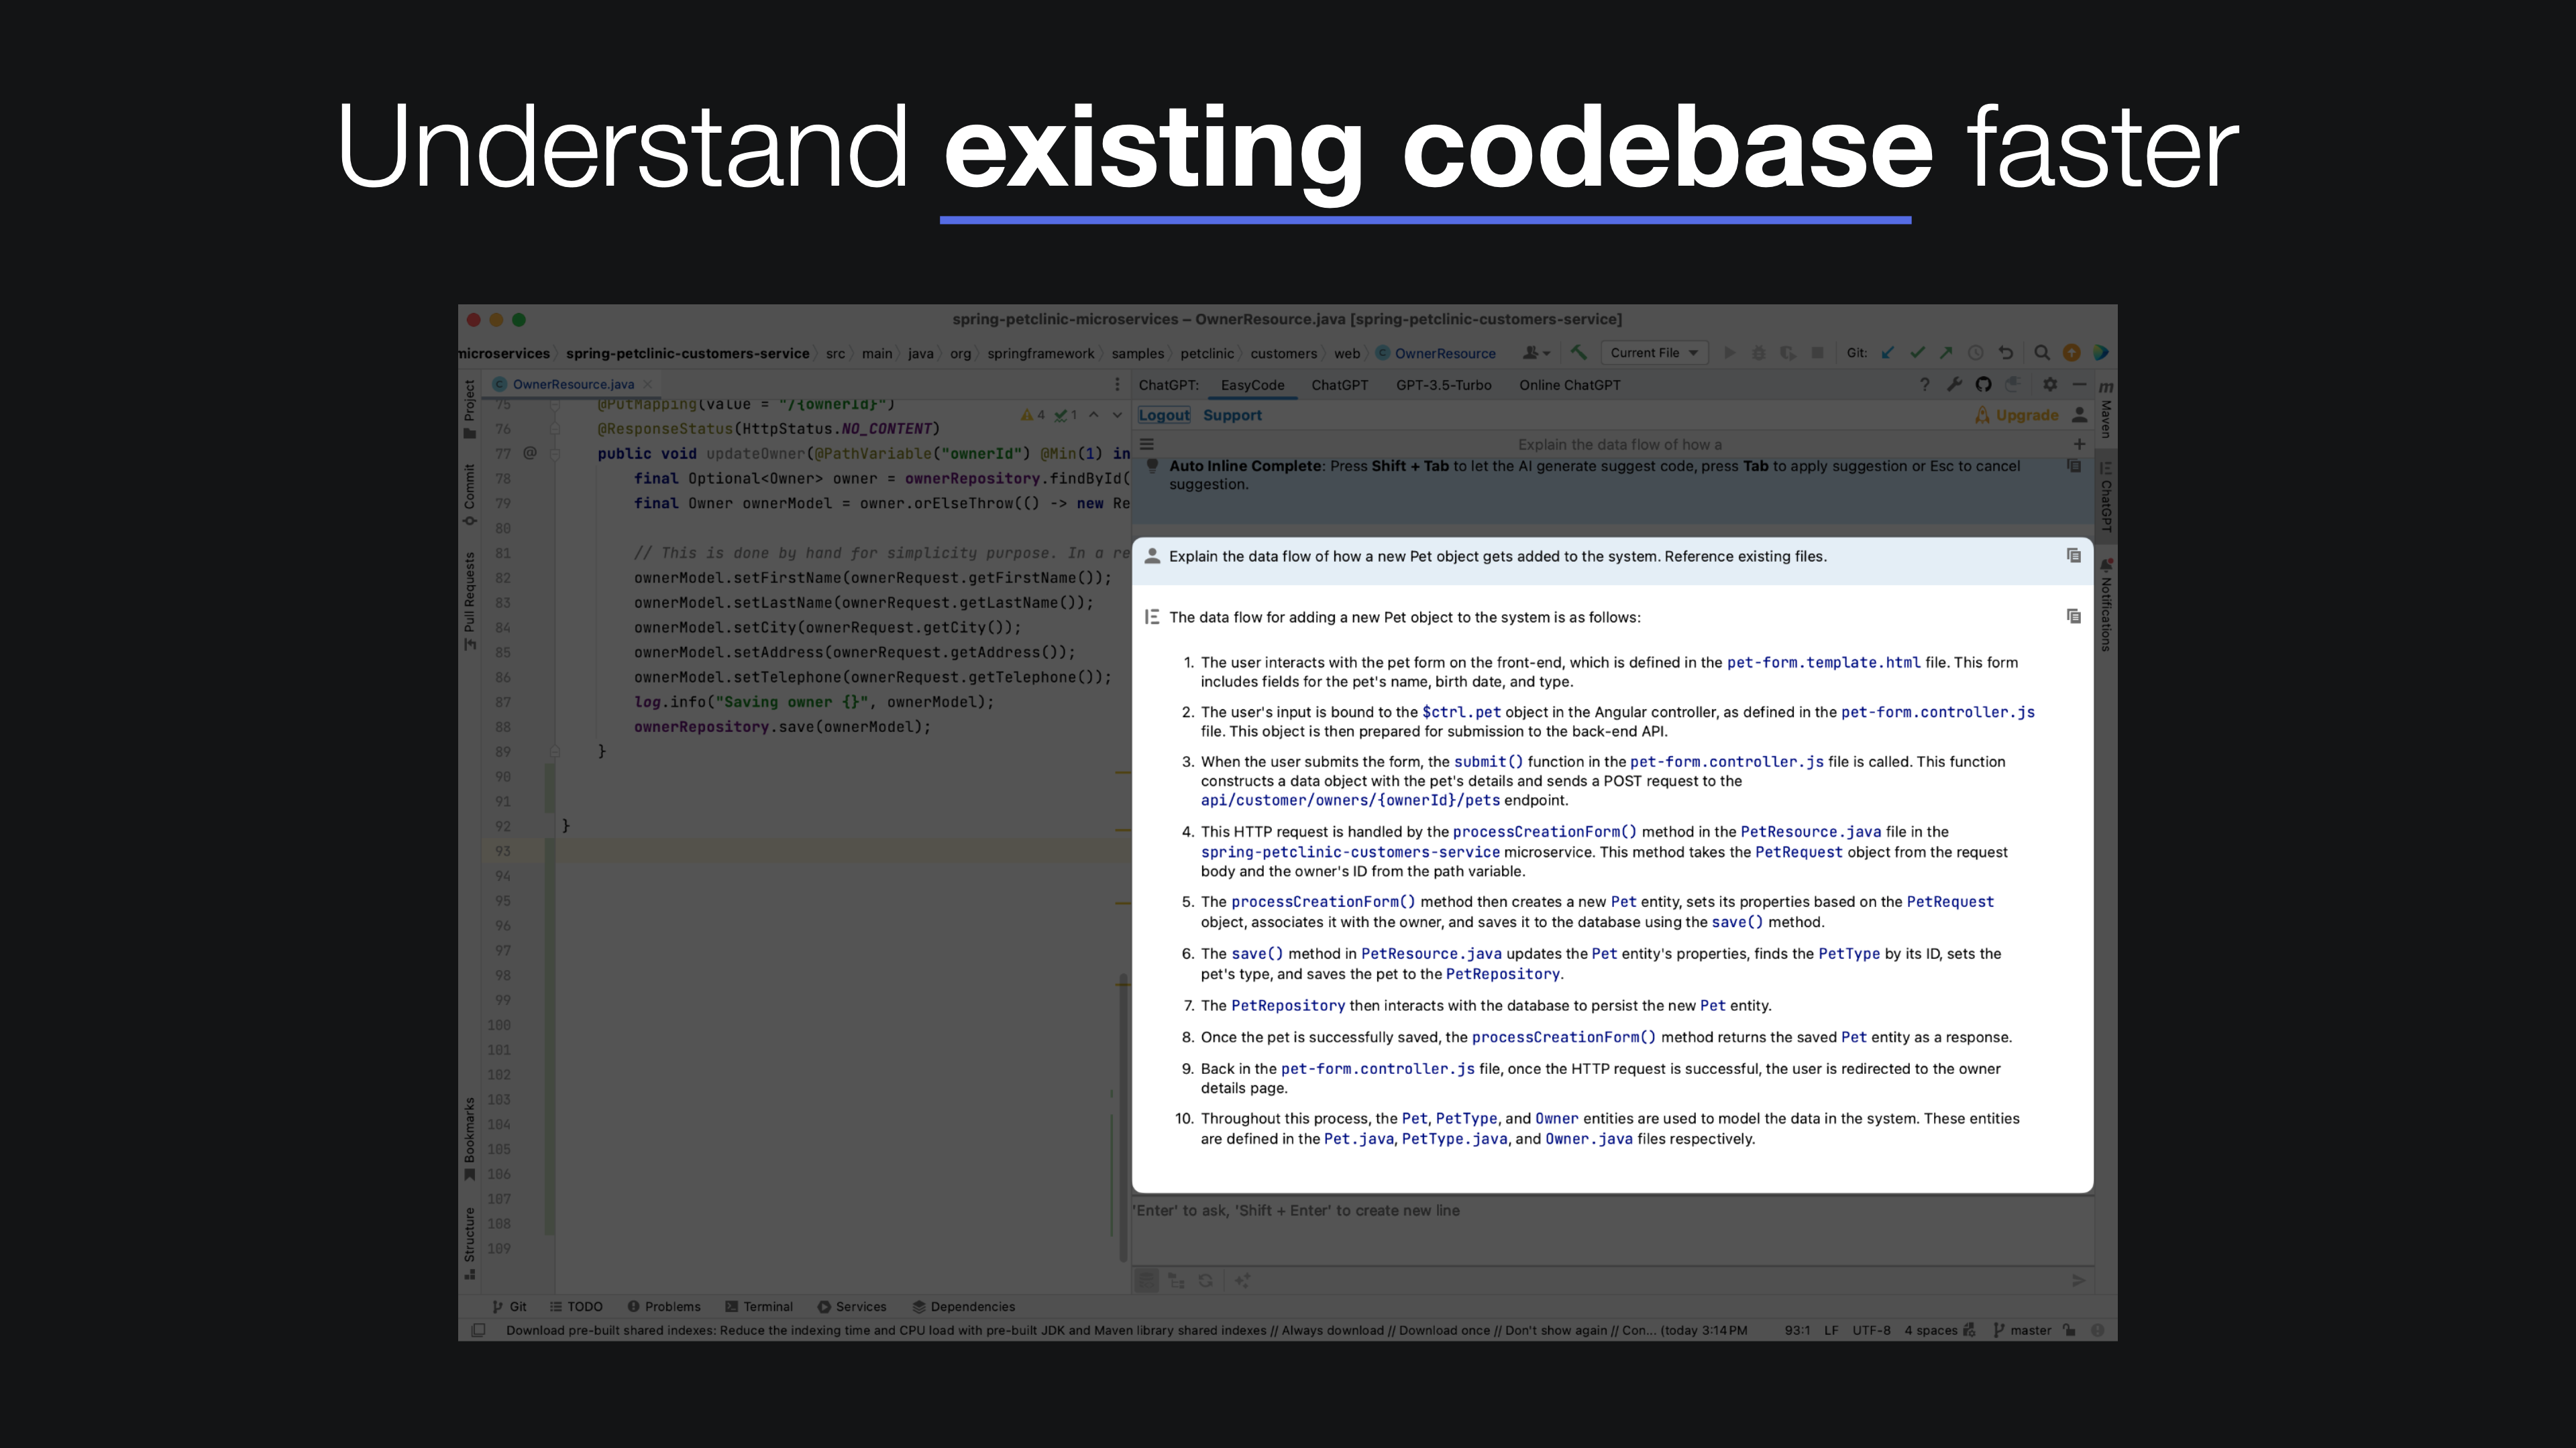Screen dimensions: 2576x1448
Task: Toggle the read-only lock icon in status bar
Action: click(2069, 1330)
